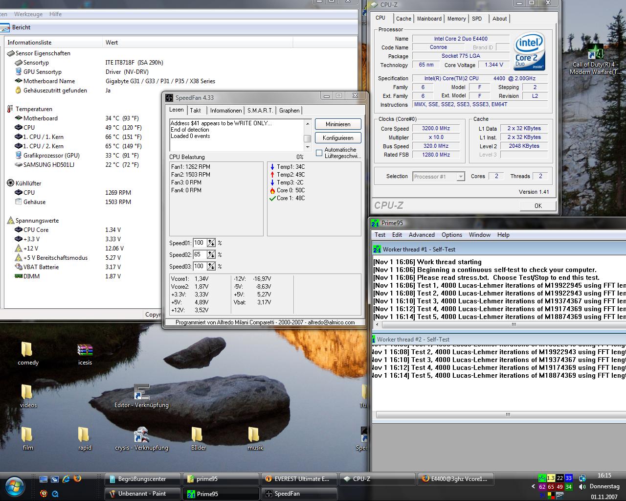
Task: Open the Memory tab in CPU-Z
Action: pyautogui.click(x=456, y=19)
